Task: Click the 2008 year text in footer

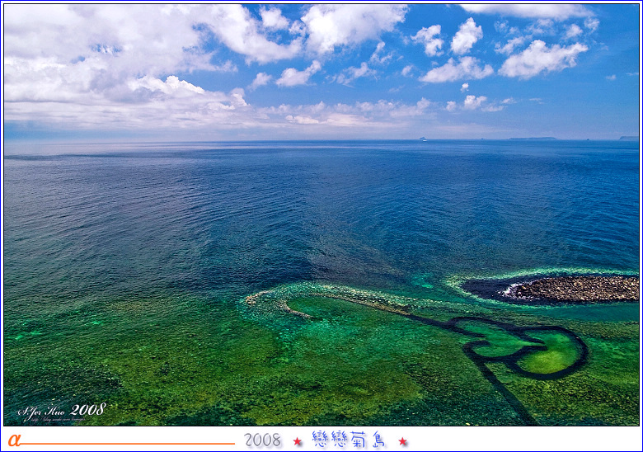Action: pos(262,440)
